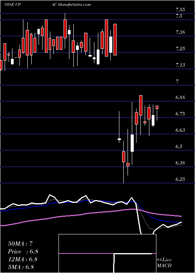
Task: Click the last small red candle on the chart
Action: pos(157,107)
